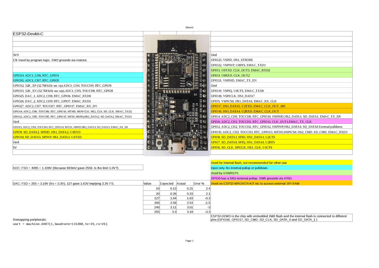Click green legend 'Used by USB/REPL'
Viewport: 379px width, 268px height.
click(x=281, y=173)
